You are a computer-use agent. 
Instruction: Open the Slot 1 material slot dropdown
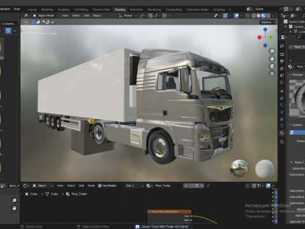(x=134, y=186)
